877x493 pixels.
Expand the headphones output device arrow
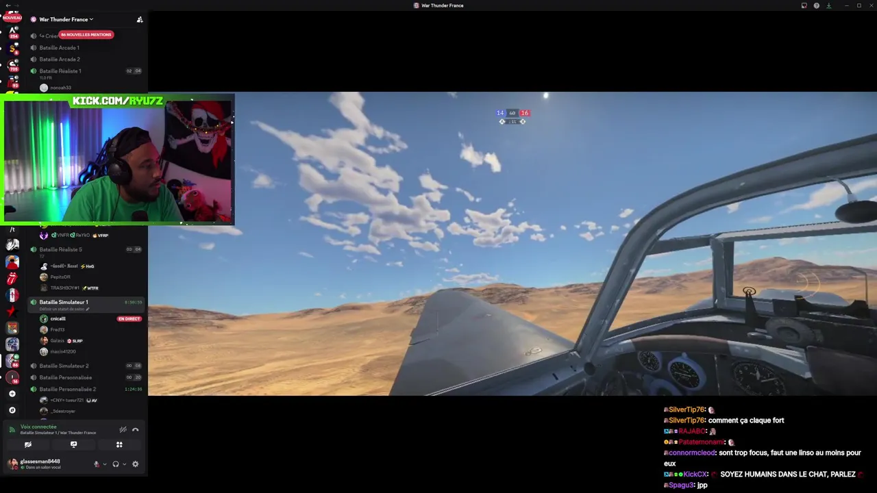click(x=124, y=464)
